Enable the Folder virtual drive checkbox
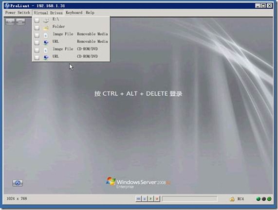The width and height of the screenshot is (278, 210). (37, 28)
